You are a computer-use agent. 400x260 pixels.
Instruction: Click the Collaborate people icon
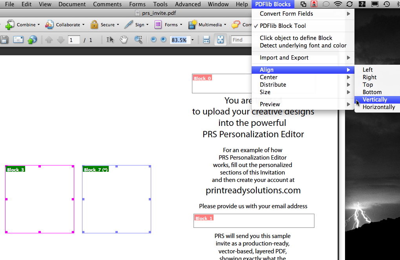click(x=49, y=25)
